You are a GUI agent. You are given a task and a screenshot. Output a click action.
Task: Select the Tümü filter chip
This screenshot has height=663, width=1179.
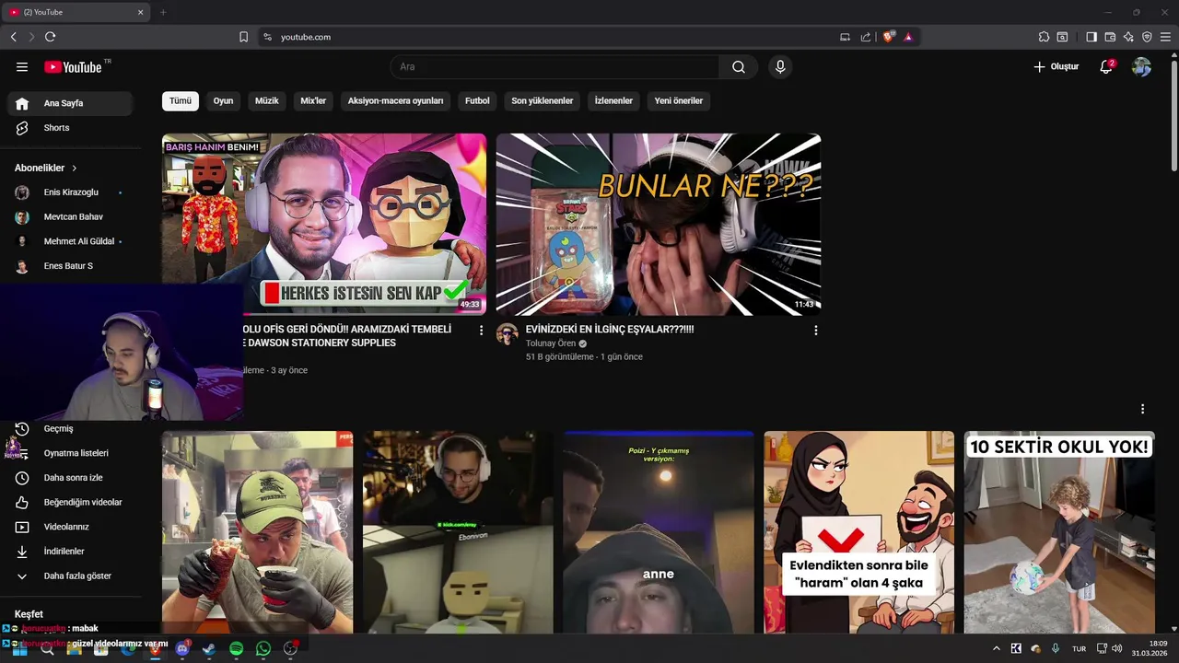pyautogui.click(x=181, y=101)
